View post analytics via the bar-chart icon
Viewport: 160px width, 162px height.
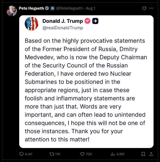pyautogui.click(x=113, y=154)
